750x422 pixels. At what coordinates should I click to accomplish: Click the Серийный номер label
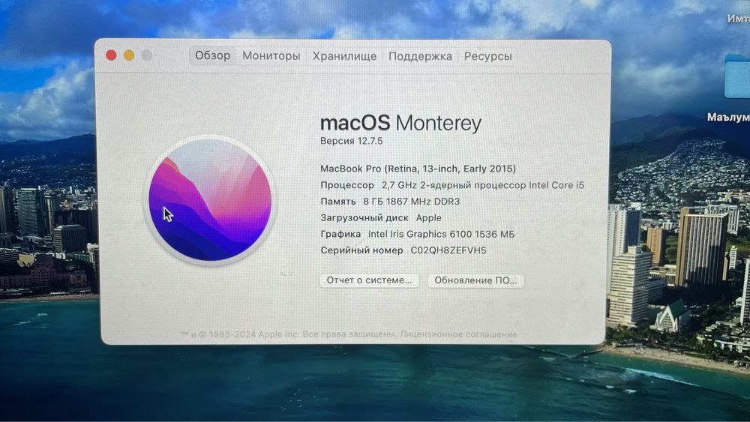coord(361,250)
